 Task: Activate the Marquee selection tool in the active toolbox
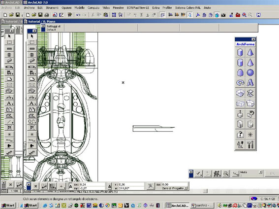coord(32,42)
